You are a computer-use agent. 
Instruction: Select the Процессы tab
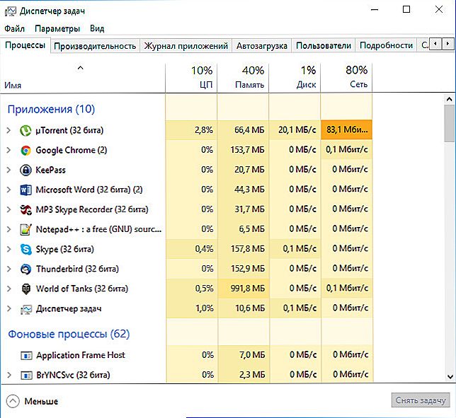click(25, 45)
